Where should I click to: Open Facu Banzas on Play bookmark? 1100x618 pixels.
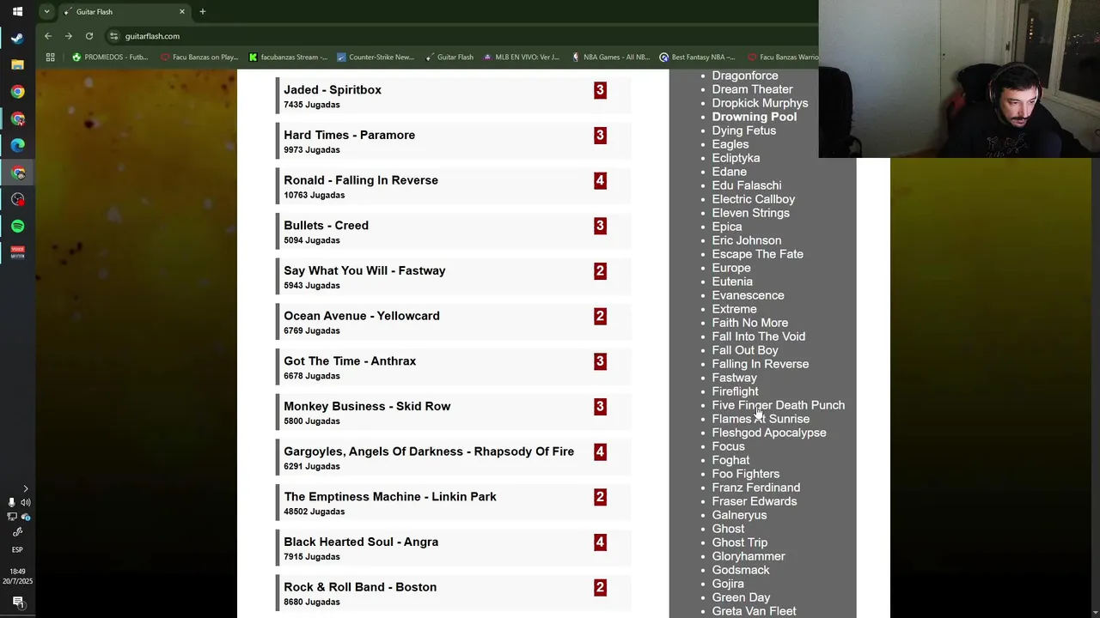(199, 58)
